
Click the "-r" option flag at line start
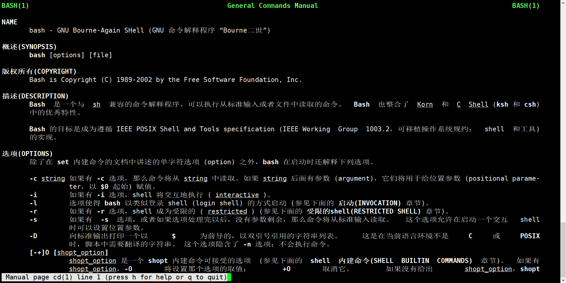[33, 211]
